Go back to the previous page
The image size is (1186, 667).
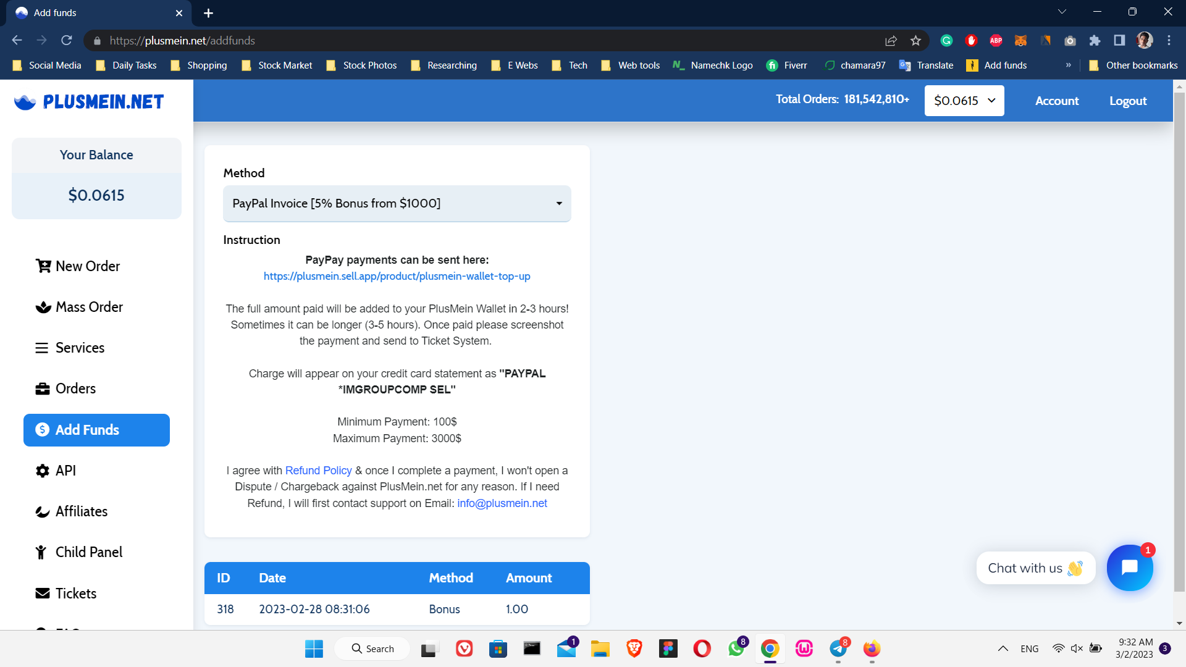point(17,40)
